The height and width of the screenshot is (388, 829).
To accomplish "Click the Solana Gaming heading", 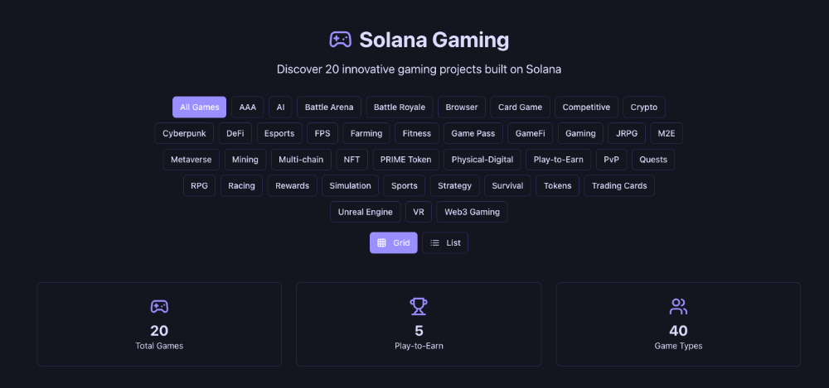I will tap(434, 39).
